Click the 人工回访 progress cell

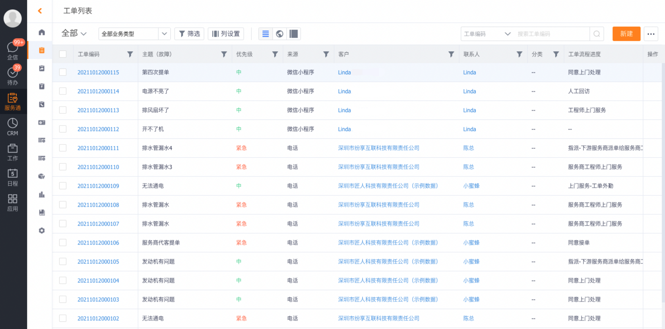tap(579, 91)
